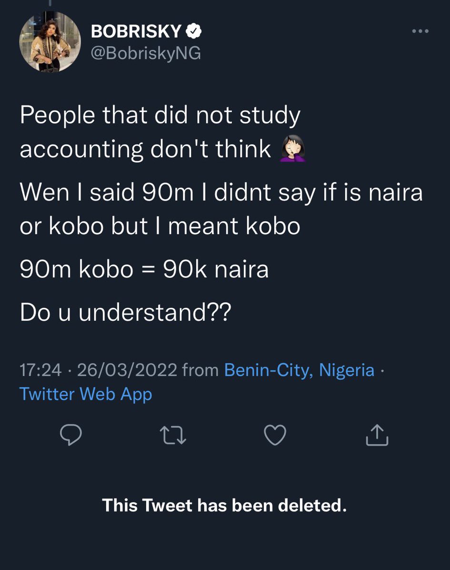Open the share upload icon
The image size is (450, 570).
point(377,435)
